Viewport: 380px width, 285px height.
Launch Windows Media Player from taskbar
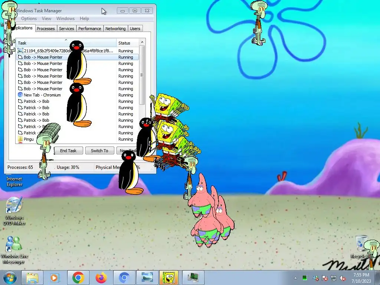tap(55, 278)
